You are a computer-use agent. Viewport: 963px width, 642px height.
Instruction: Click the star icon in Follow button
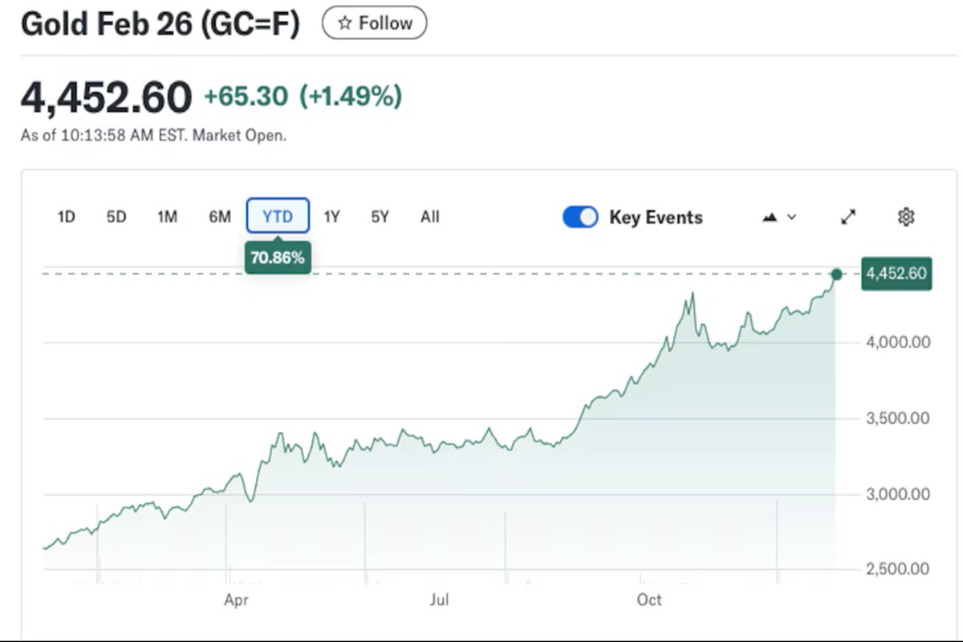click(345, 23)
